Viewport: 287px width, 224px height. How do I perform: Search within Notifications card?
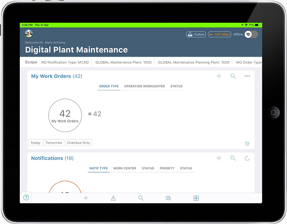click(x=233, y=158)
